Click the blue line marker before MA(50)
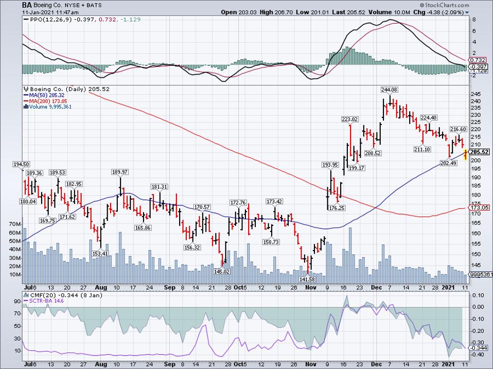This screenshot has width=493, height=369. [x=26, y=95]
